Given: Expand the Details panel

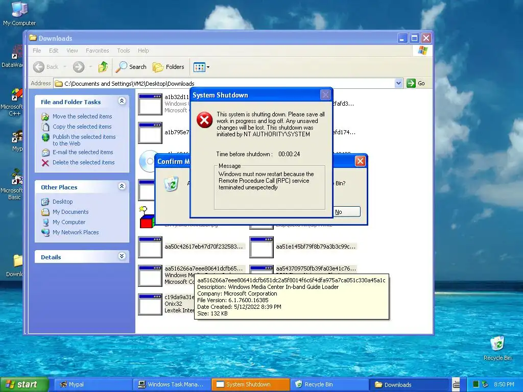Looking at the screenshot, I should [122, 256].
